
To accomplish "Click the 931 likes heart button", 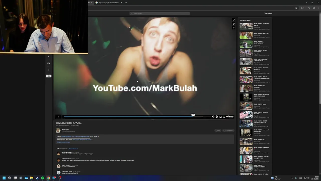I will [x=218, y=130].
